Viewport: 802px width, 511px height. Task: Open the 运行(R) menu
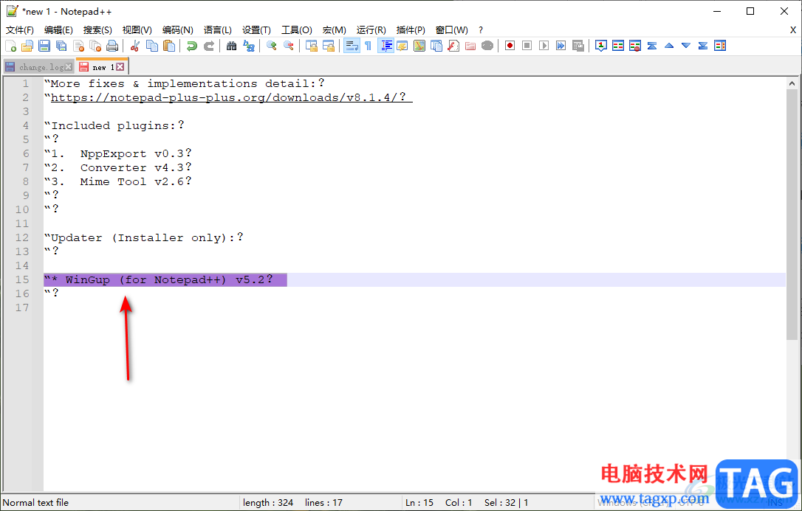[x=371, y=30]
